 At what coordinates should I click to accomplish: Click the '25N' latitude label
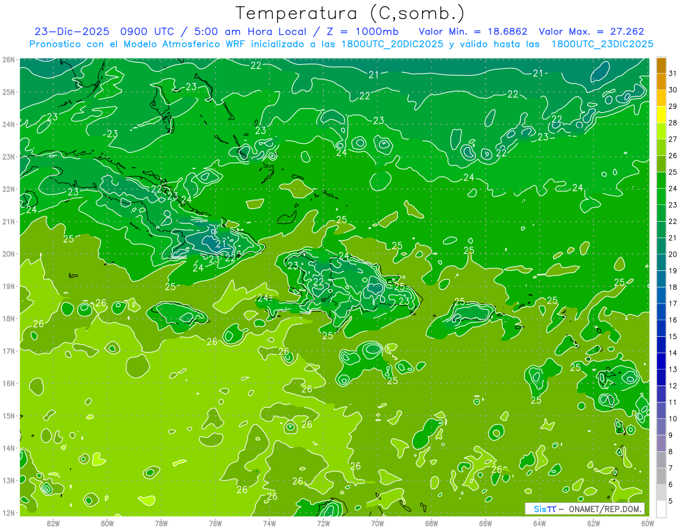[8, 92]
